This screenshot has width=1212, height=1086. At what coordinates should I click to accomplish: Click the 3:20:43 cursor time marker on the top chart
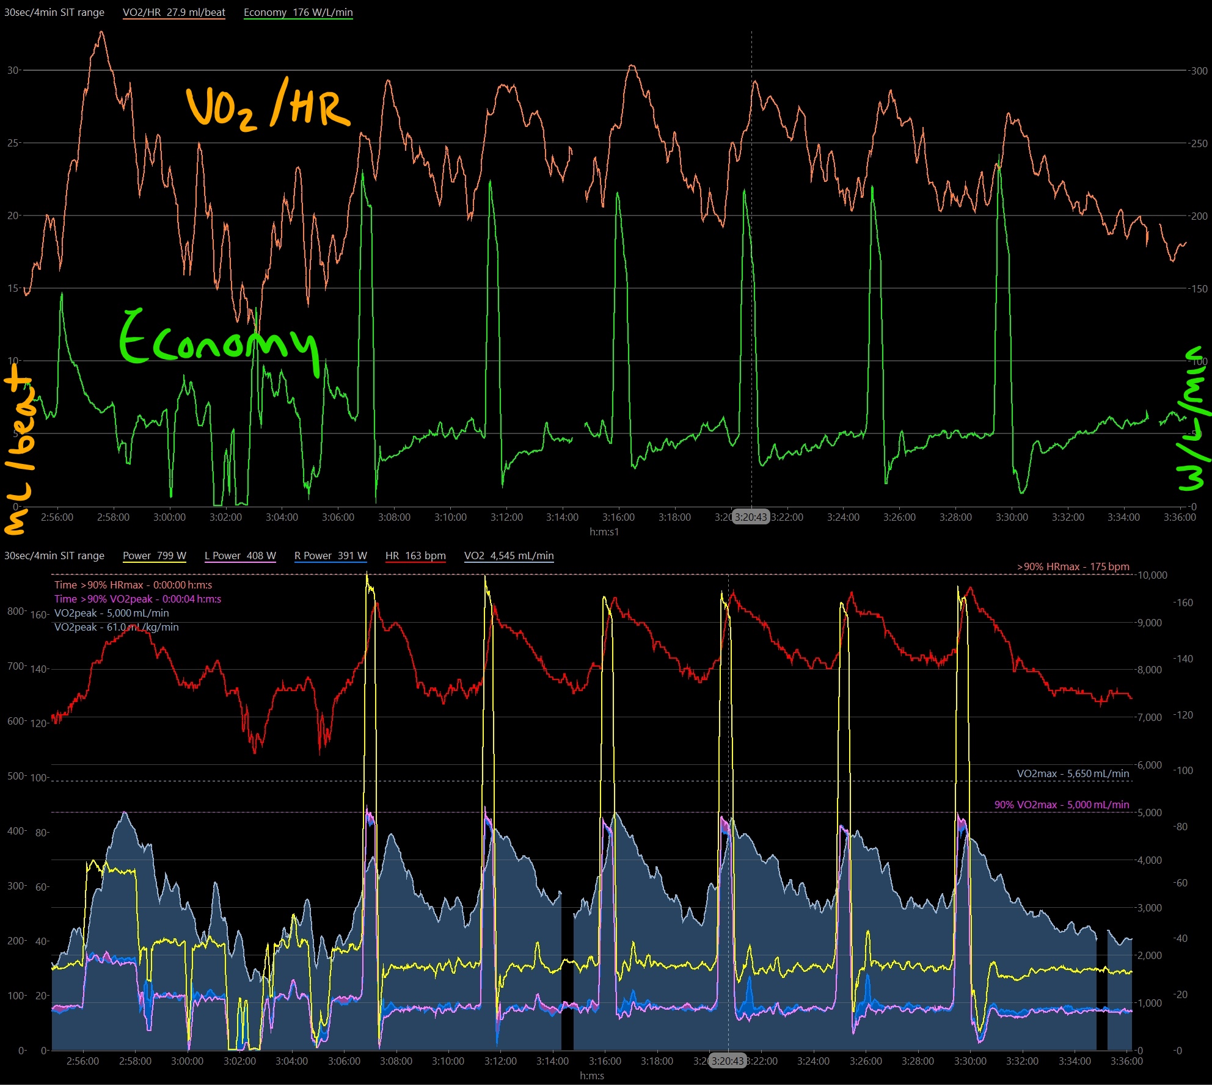(x=751, y=517)
